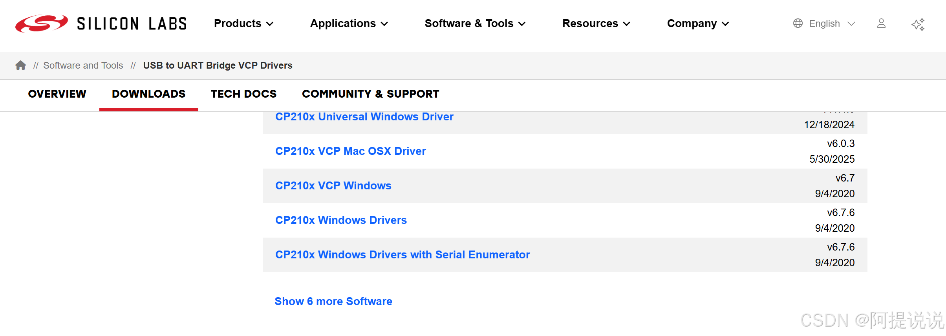Expand the Resources menu
The image size is (946, 336).
click(596, 24)
